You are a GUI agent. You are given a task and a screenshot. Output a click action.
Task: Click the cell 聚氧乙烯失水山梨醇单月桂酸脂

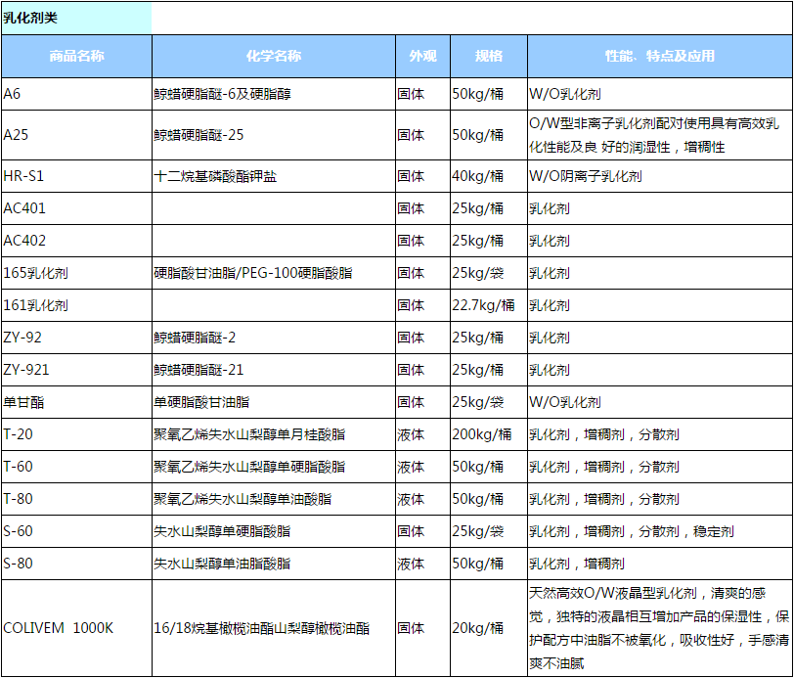click(x=274, y=434)
